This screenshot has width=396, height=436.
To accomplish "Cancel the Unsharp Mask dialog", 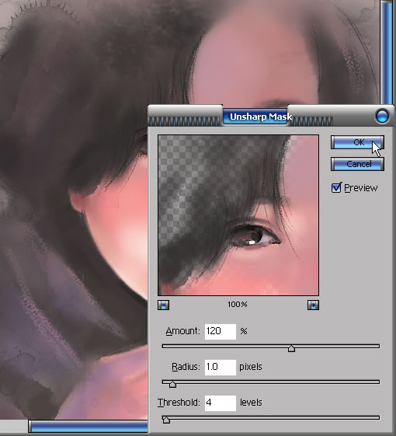I will 357,164.
